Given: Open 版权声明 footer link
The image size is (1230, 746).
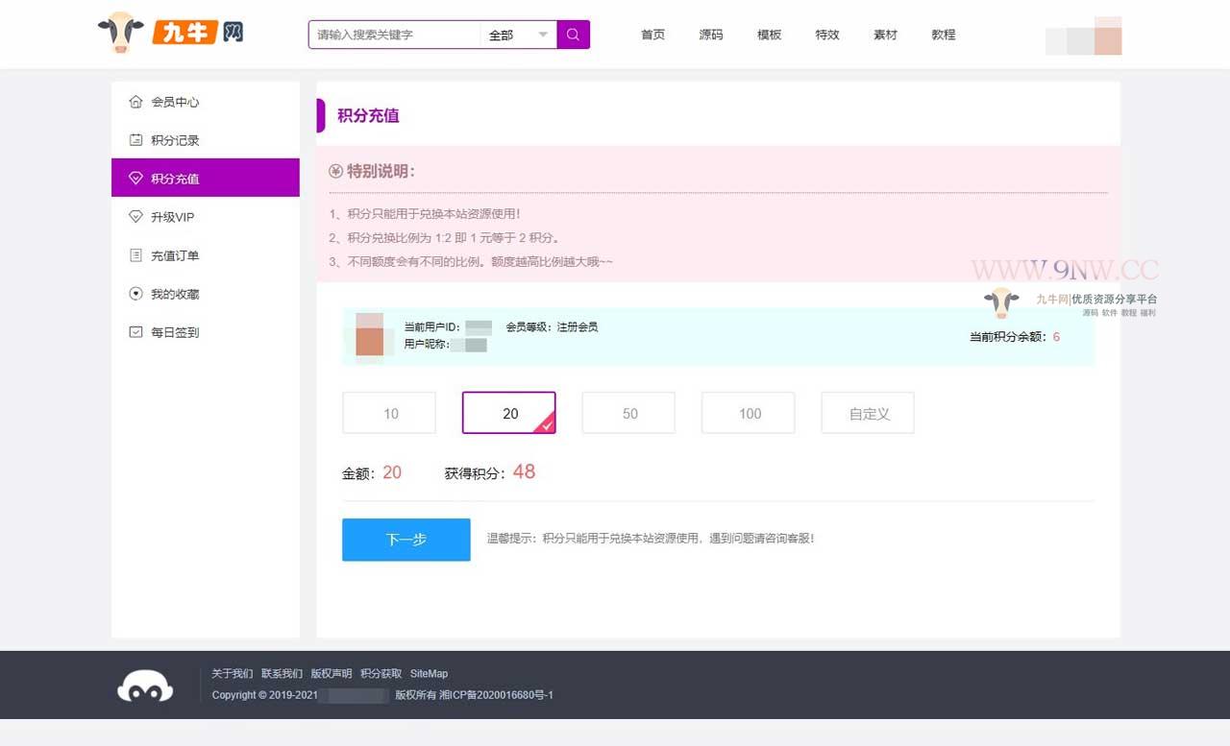Looking at the screenshot, I should point(332,673).
